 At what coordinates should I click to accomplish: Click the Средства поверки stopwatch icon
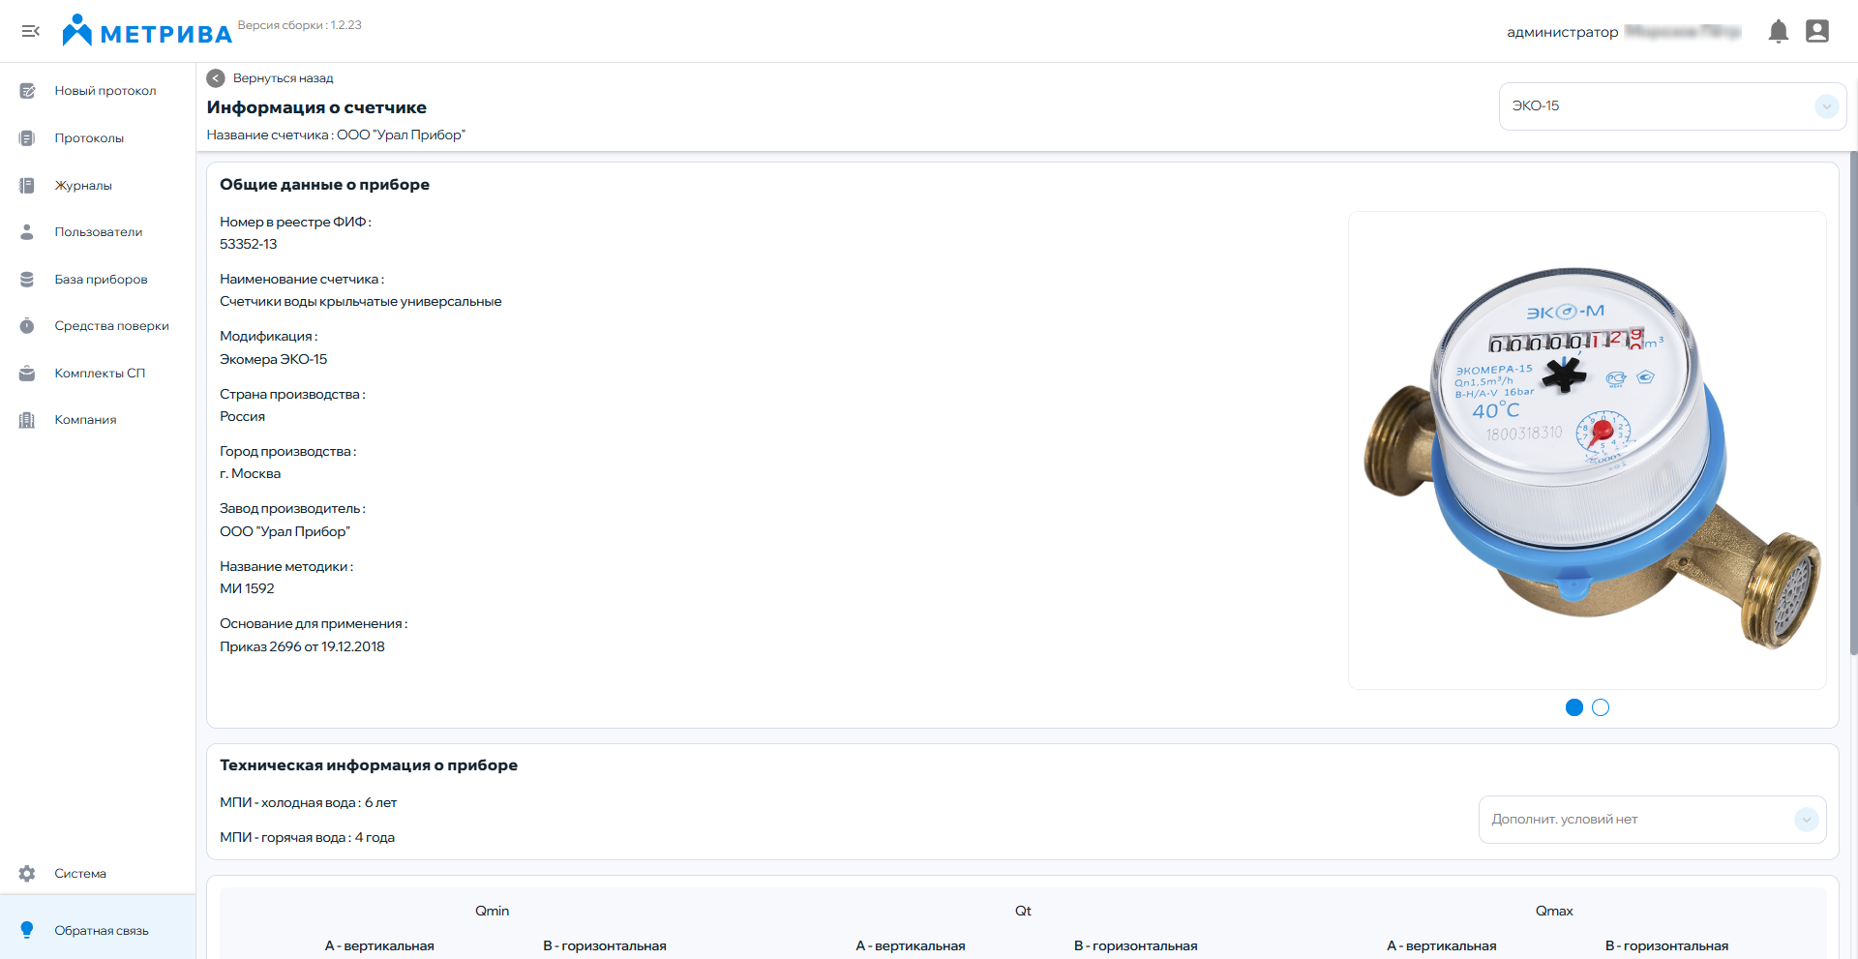point(27,326)
